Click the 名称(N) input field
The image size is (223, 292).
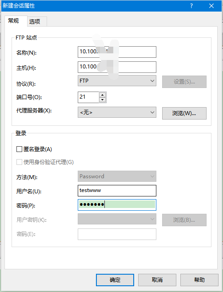tap(117, 52)
